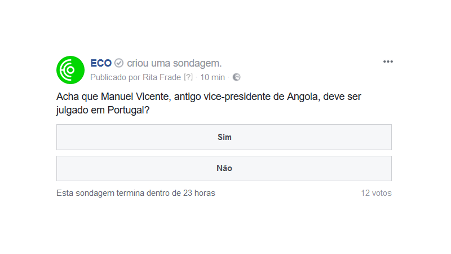Click the word 'Acha' starting the question
The height and width of the screenshot is (254, 451).
[67, 97]
